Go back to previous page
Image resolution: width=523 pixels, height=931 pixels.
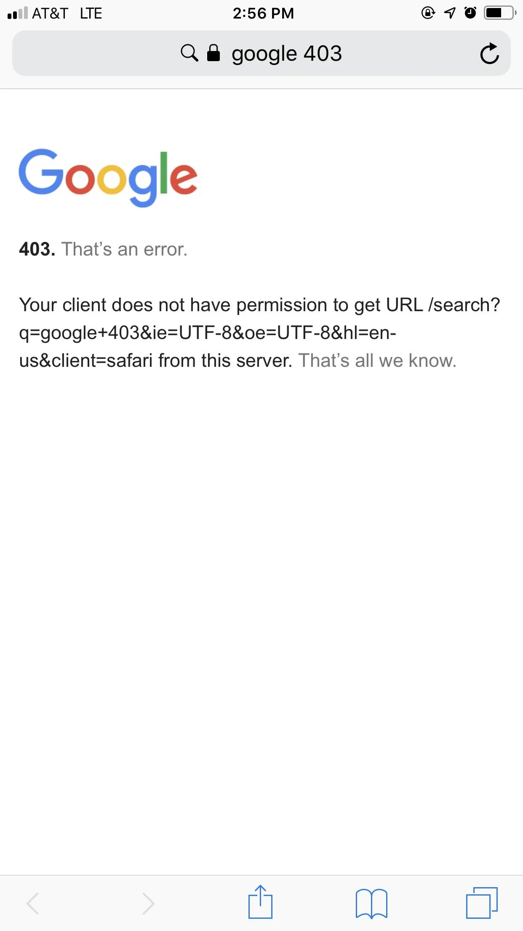coord(33,903)
